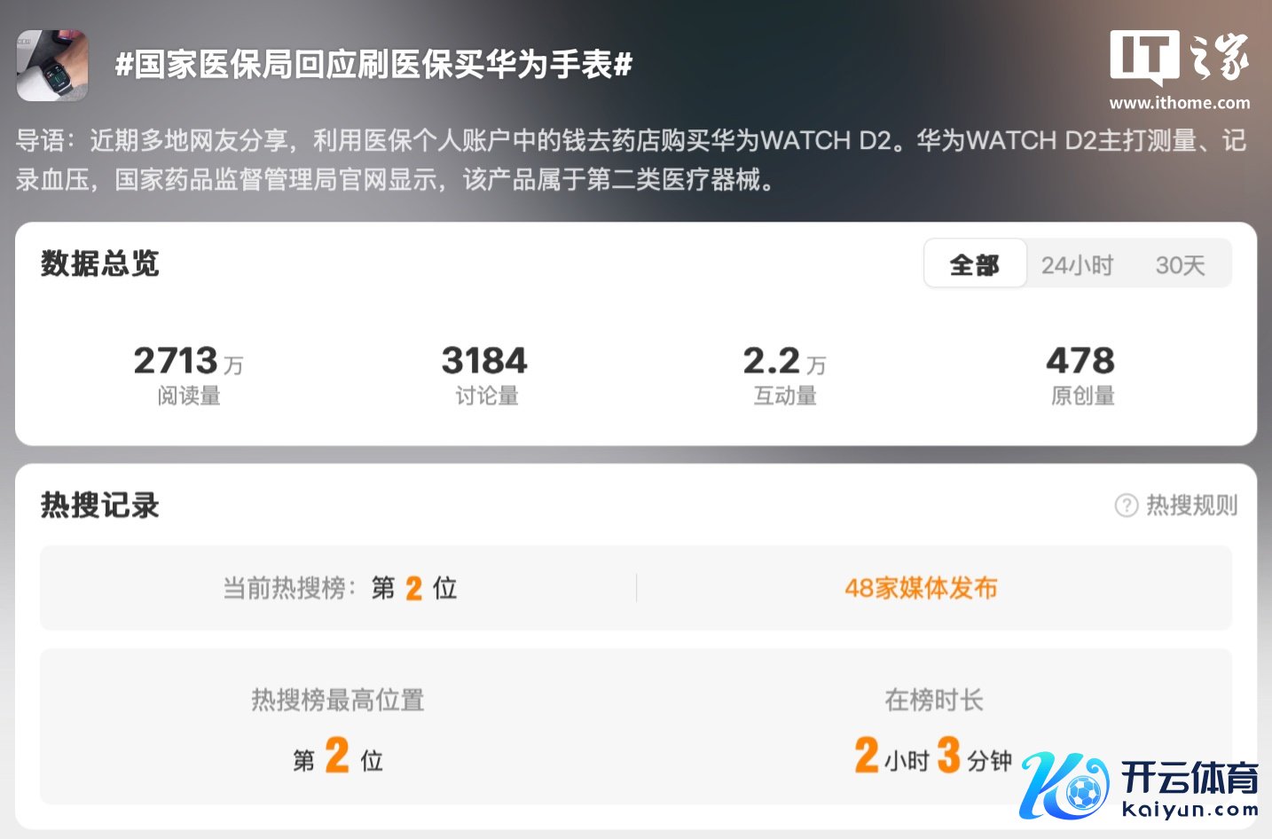Click the 2713万 阅读量 statistic
The height and width of the screenshot is (839, 1272).
pos(188,374)
